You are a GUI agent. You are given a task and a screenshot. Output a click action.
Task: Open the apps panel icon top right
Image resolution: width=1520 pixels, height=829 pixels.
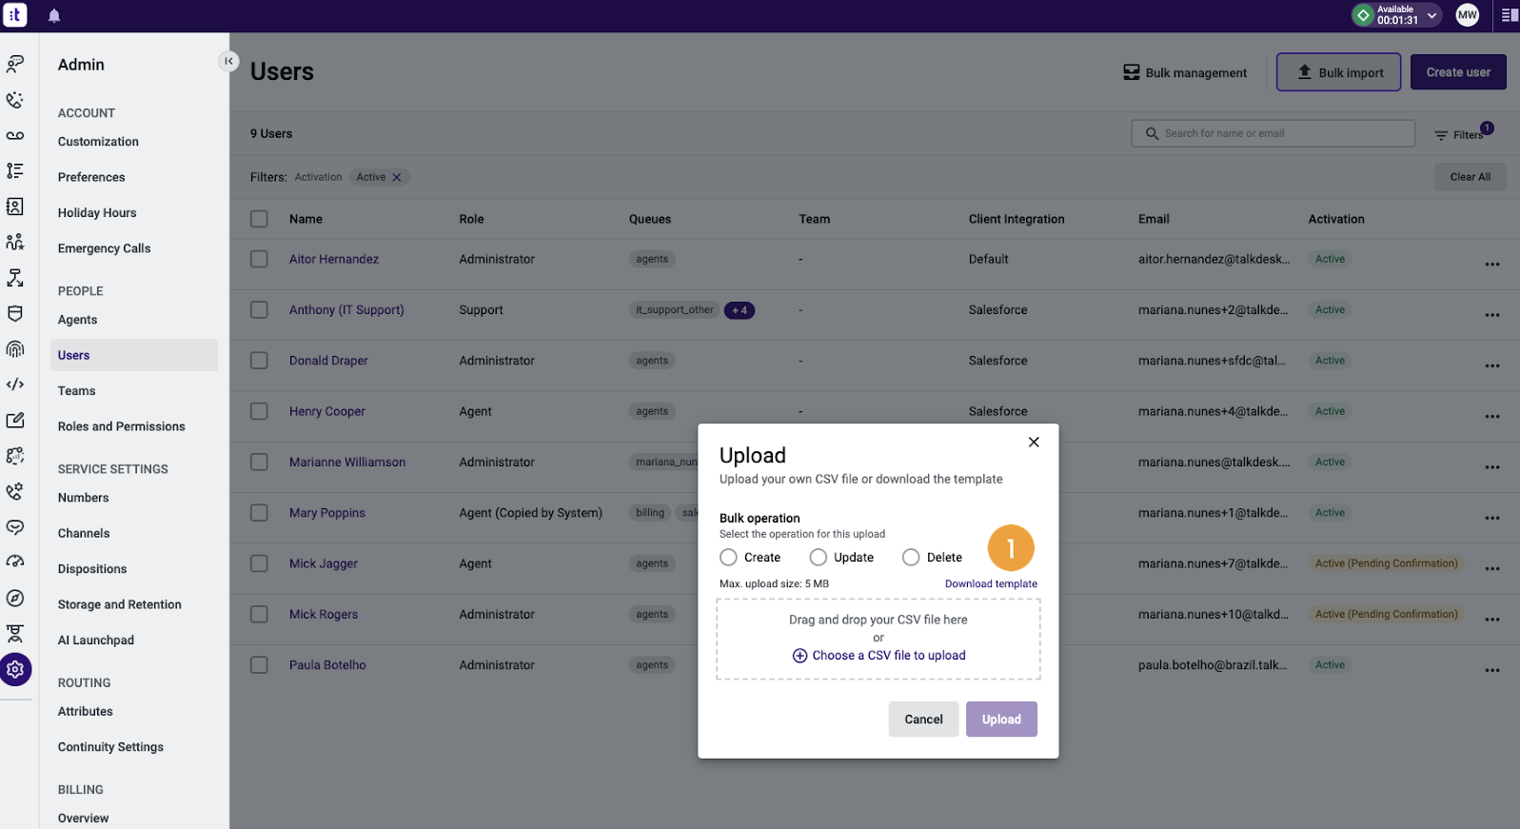[1510, 15]
